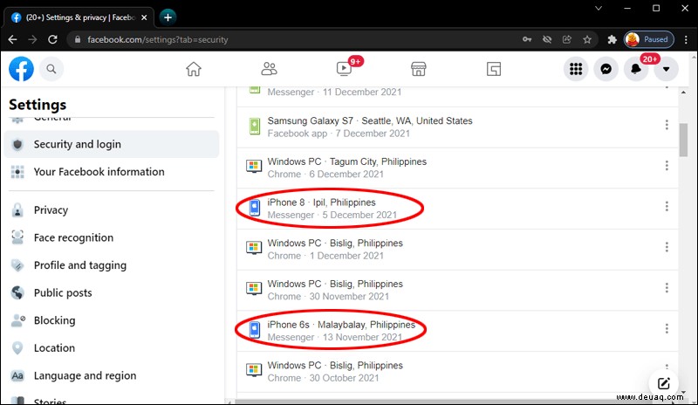Viewport: 698px width, 405px height.
Task: Click the Paused profile button
Action: 648,39
